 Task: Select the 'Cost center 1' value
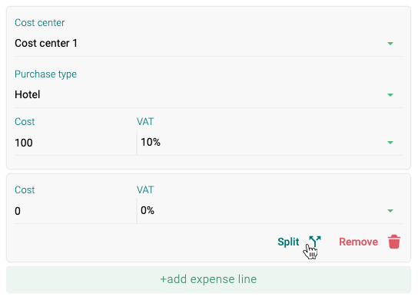coord(46,43)
